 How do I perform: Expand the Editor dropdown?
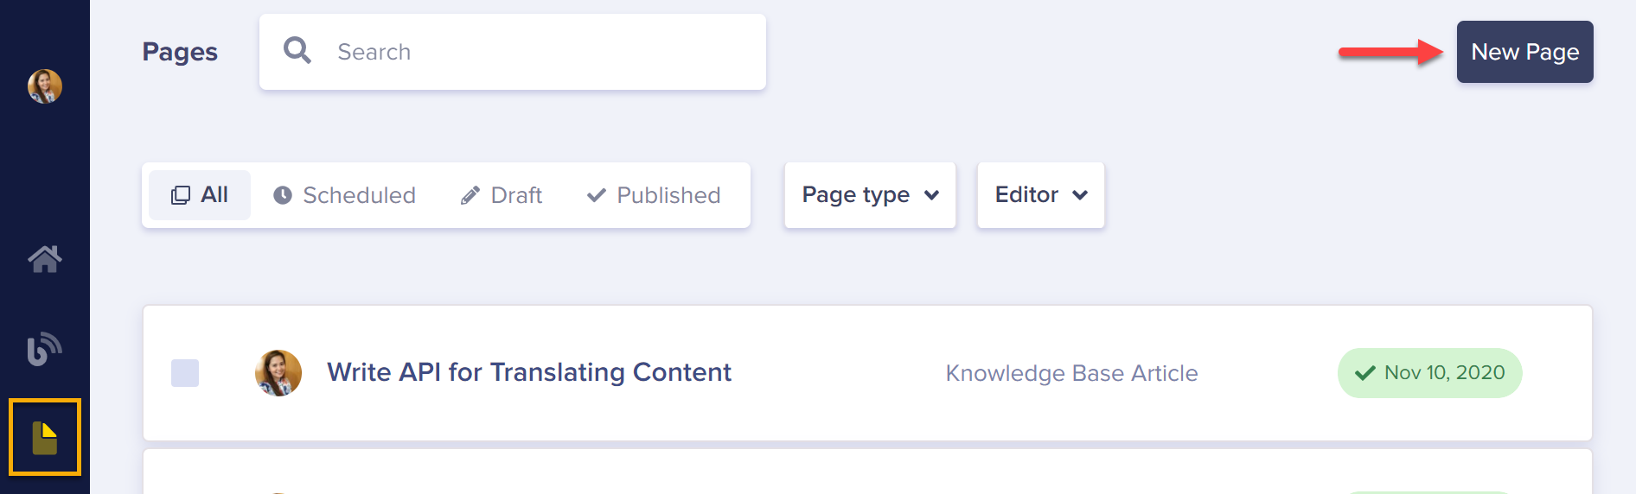(x=1041, y=195)
